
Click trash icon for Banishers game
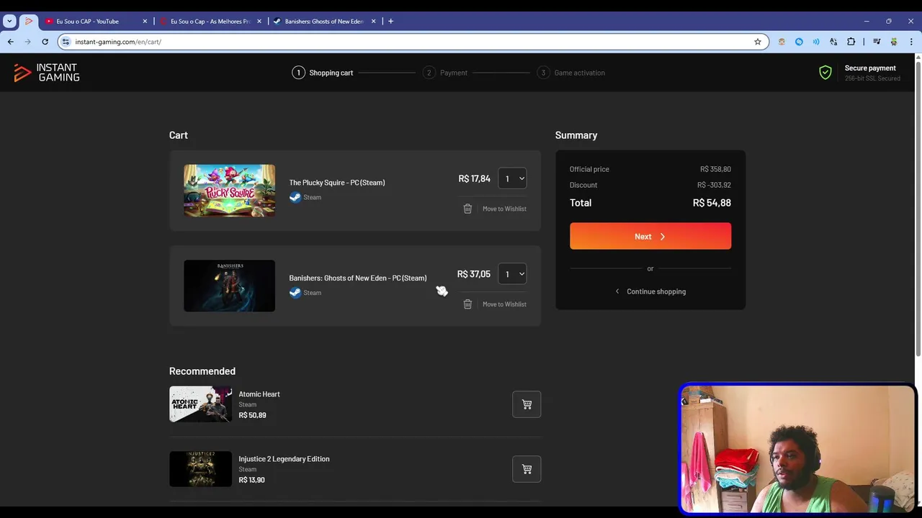coord(467,304)
